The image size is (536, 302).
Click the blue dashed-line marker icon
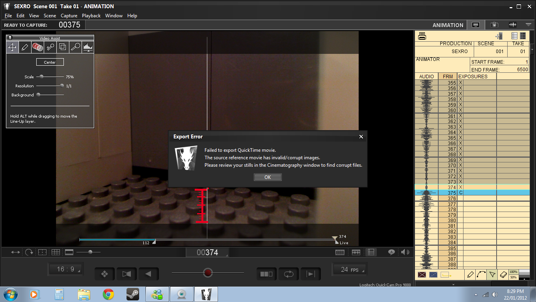tap(434, 275)
